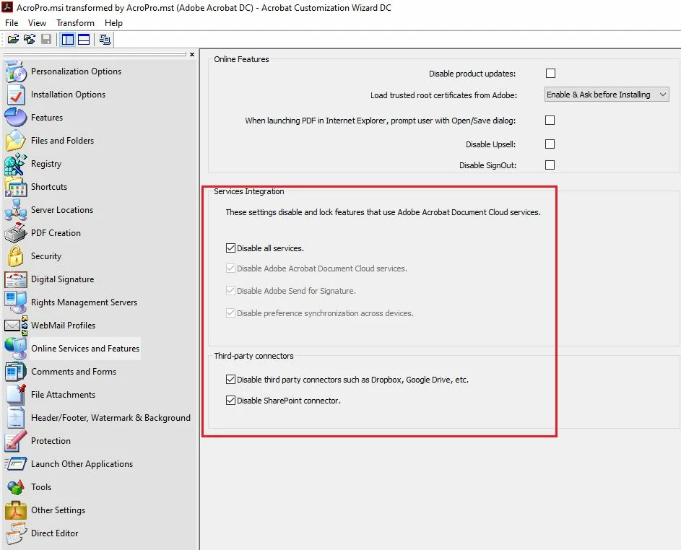This screenshot has width=681, height=550.
Task: Click the Open Package toolbar icon
Action: (x=13, y=40)
